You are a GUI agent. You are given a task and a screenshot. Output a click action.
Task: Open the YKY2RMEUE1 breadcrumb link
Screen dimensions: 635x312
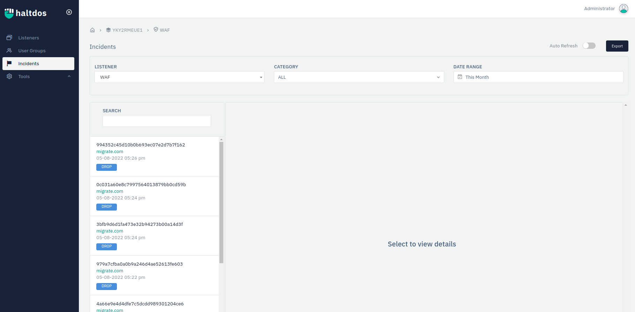click(127, 30)
